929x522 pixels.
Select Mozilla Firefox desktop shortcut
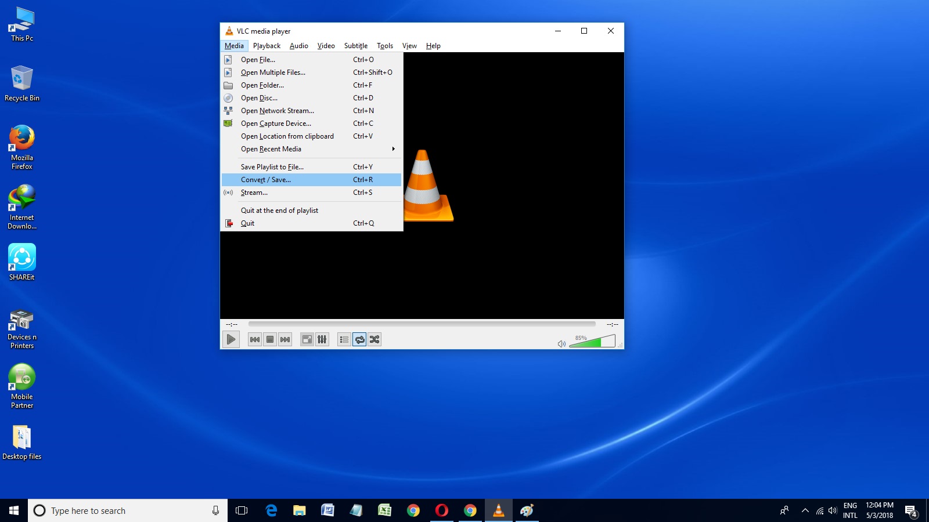pos(22,147)
